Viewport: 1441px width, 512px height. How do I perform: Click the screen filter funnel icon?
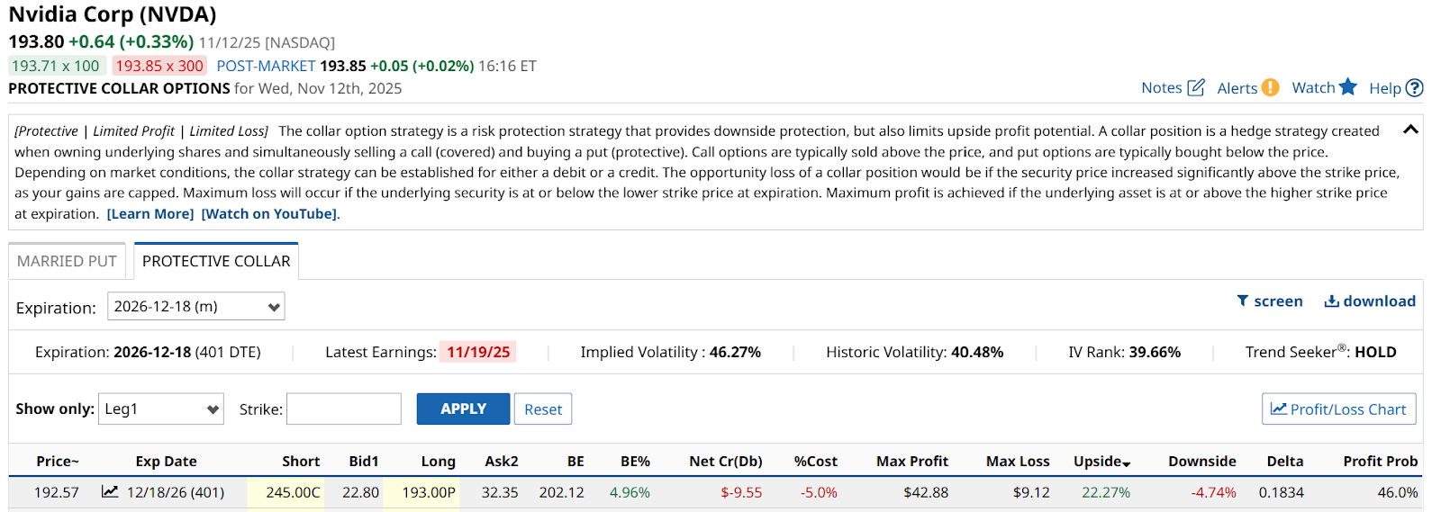pos(1243,301)
